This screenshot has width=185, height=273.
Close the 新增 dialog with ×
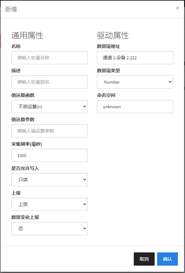pos(177,8)
